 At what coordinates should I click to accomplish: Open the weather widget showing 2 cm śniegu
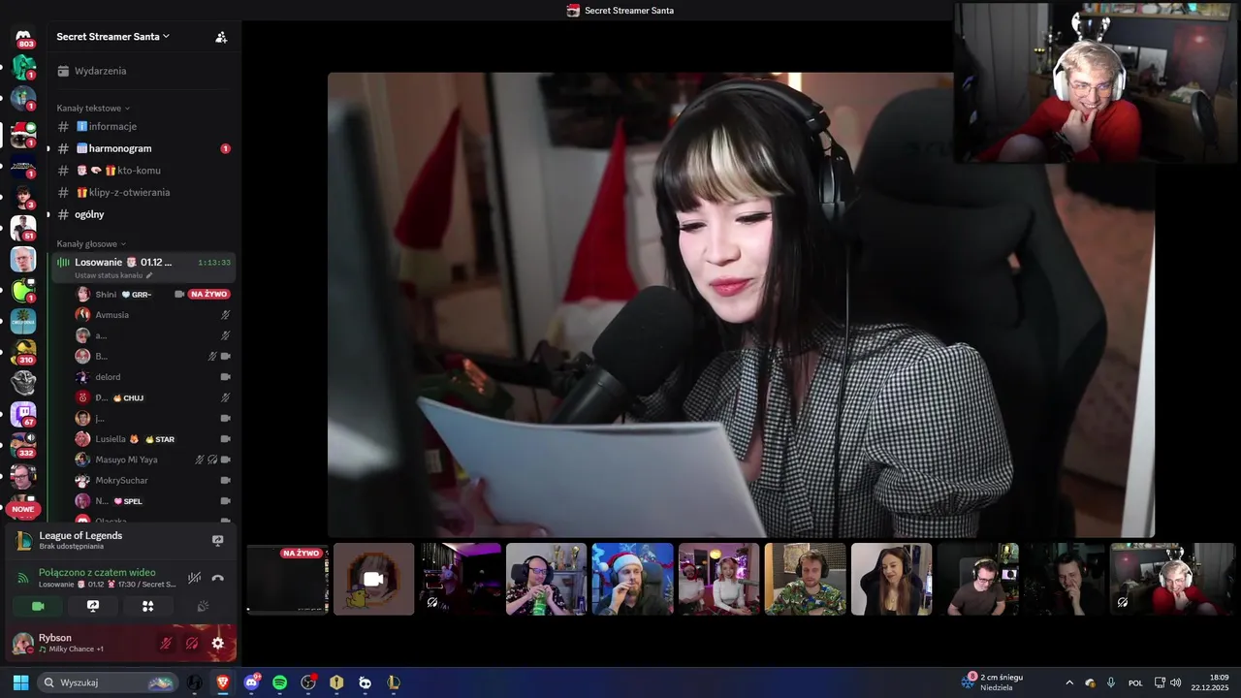(x=993, y=682)
